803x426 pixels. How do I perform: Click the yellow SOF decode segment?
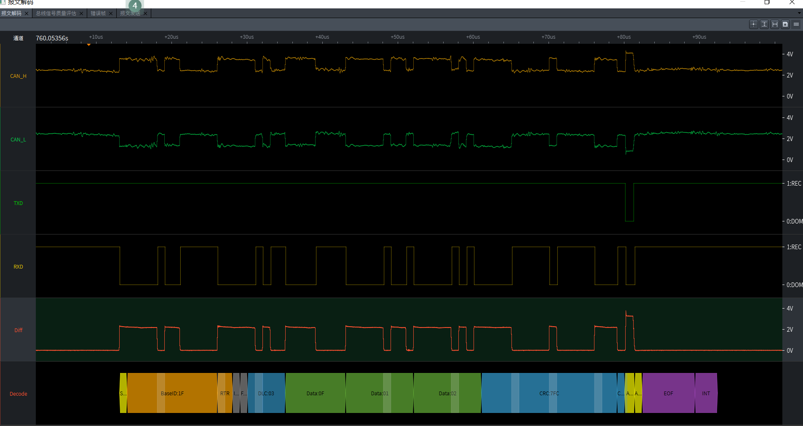123,393
